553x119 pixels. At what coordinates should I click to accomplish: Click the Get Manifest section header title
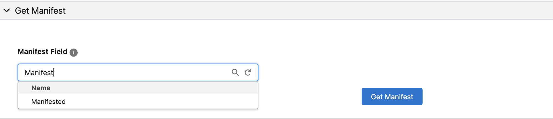pos(40,11)
